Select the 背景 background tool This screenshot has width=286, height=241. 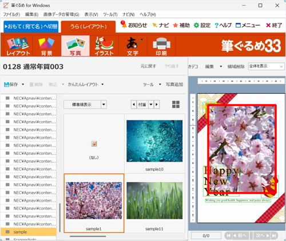click(47, 46)
